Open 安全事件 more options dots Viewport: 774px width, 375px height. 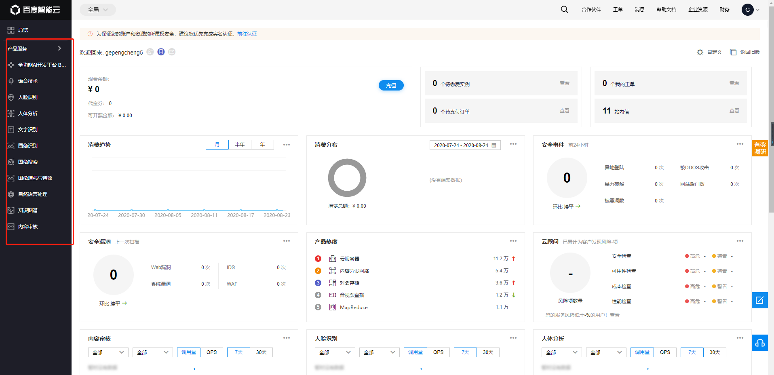tap(740, 144)
